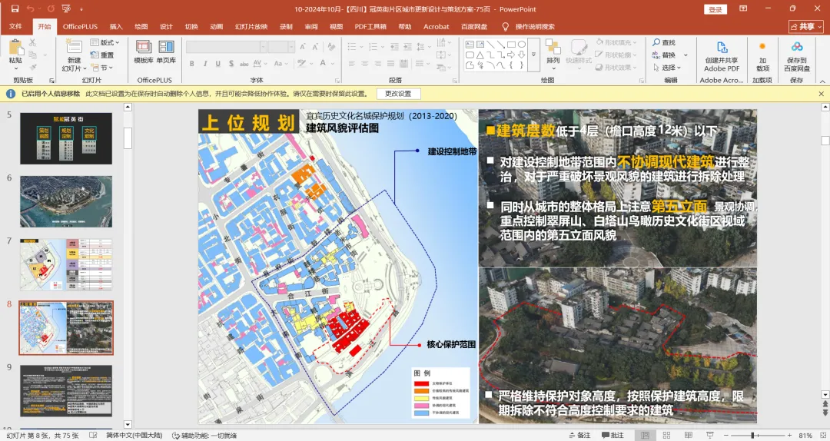Click the Redo icon in title bar

coord(51,9)
